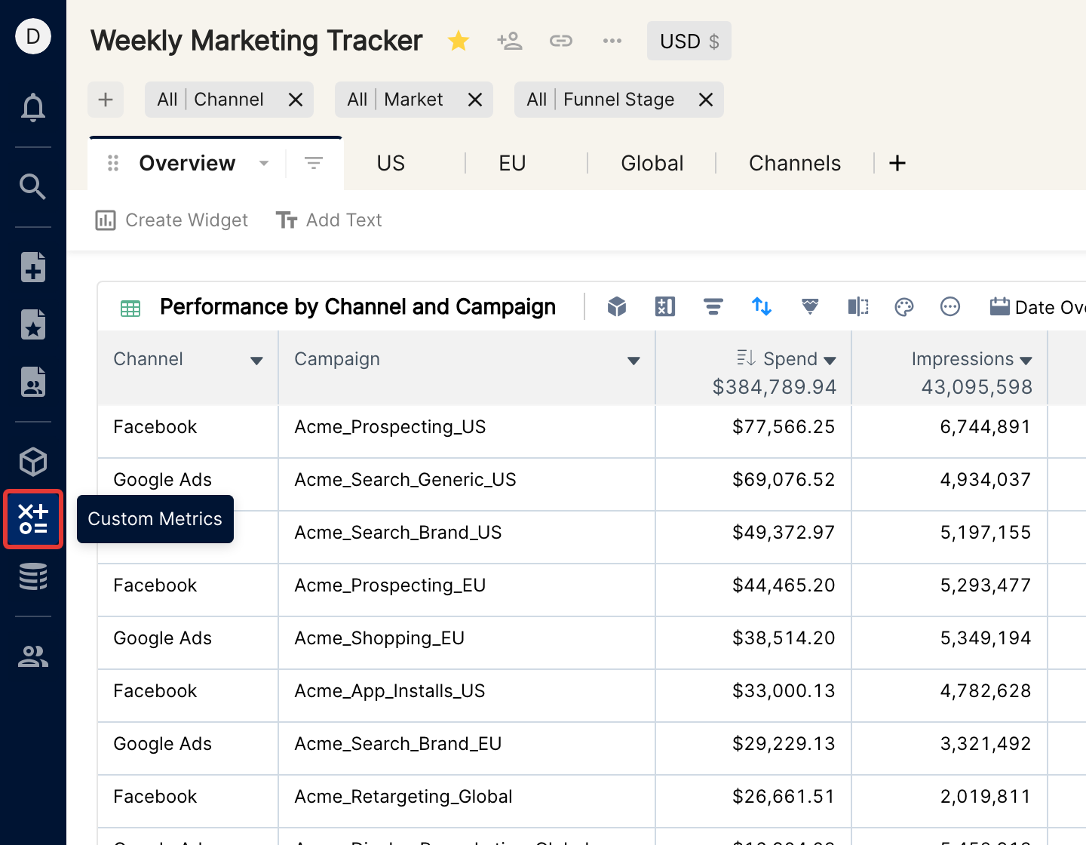
Task: Switch to the Global tab
Action: 652,163
